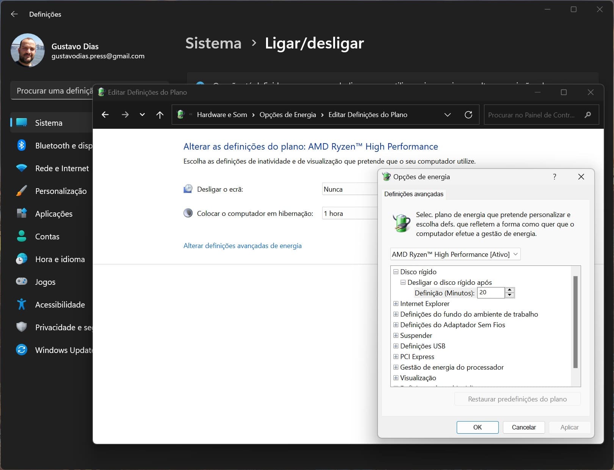Expand Suspender tree node
Image resolution: width=614 pixels, height=470 pixels.
pos(396,335)
